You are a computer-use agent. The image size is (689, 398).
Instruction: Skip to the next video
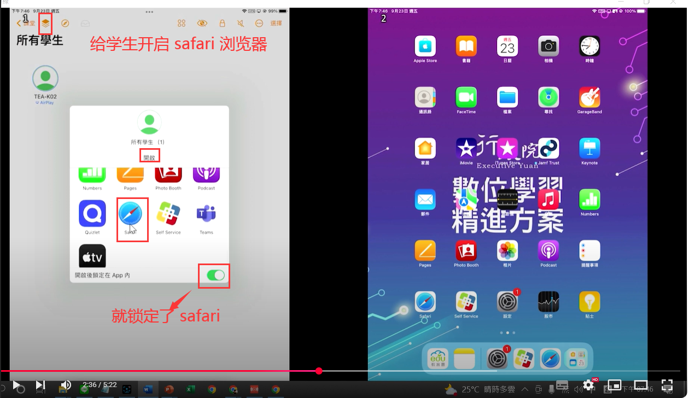pos(40,385)
